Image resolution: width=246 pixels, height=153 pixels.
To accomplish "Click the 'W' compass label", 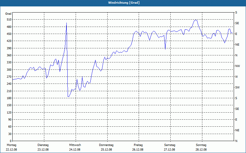I will (236, 77).
